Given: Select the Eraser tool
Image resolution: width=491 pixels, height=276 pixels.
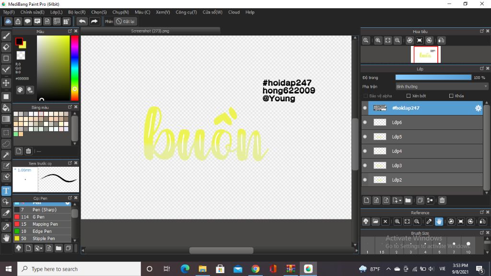Looking at the screenshot, I should tap(6, 47).
